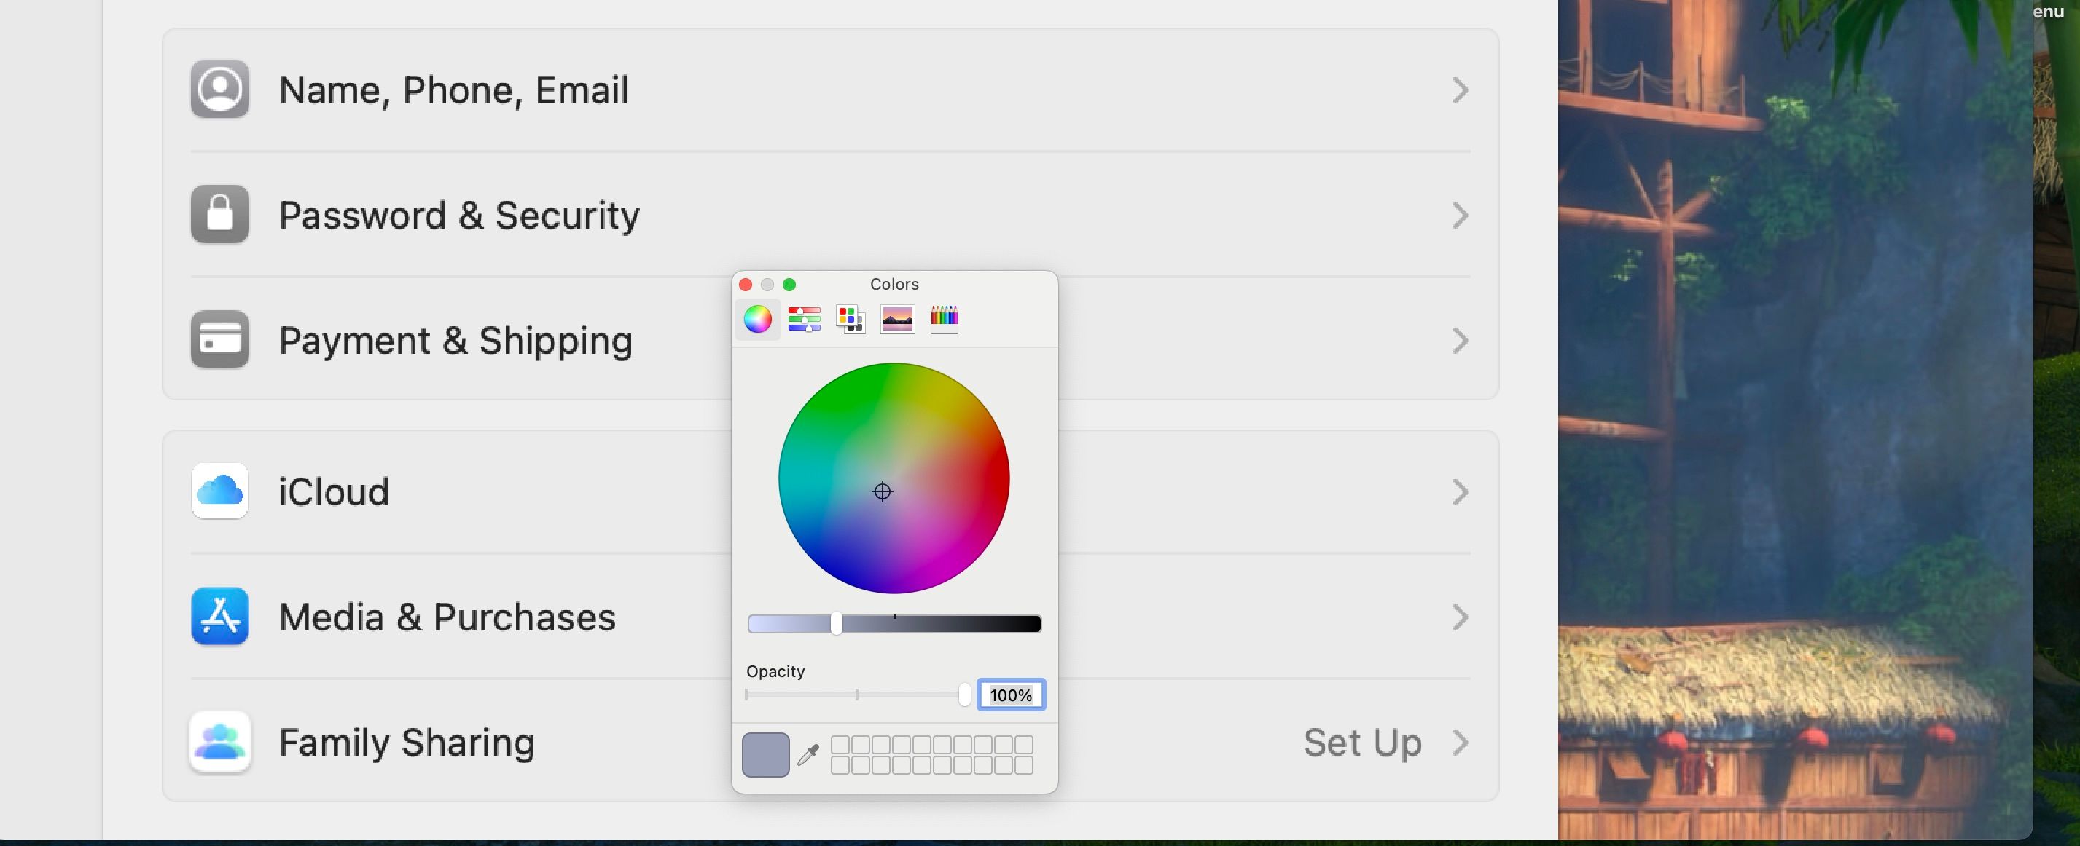Click the Payment & Shipping card icon
Screen dimensions: 2080x846
click(x=219, y=339)
